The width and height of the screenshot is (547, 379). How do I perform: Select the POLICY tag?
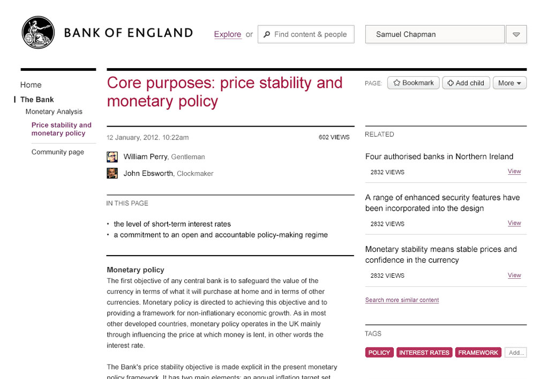(379, 353)
